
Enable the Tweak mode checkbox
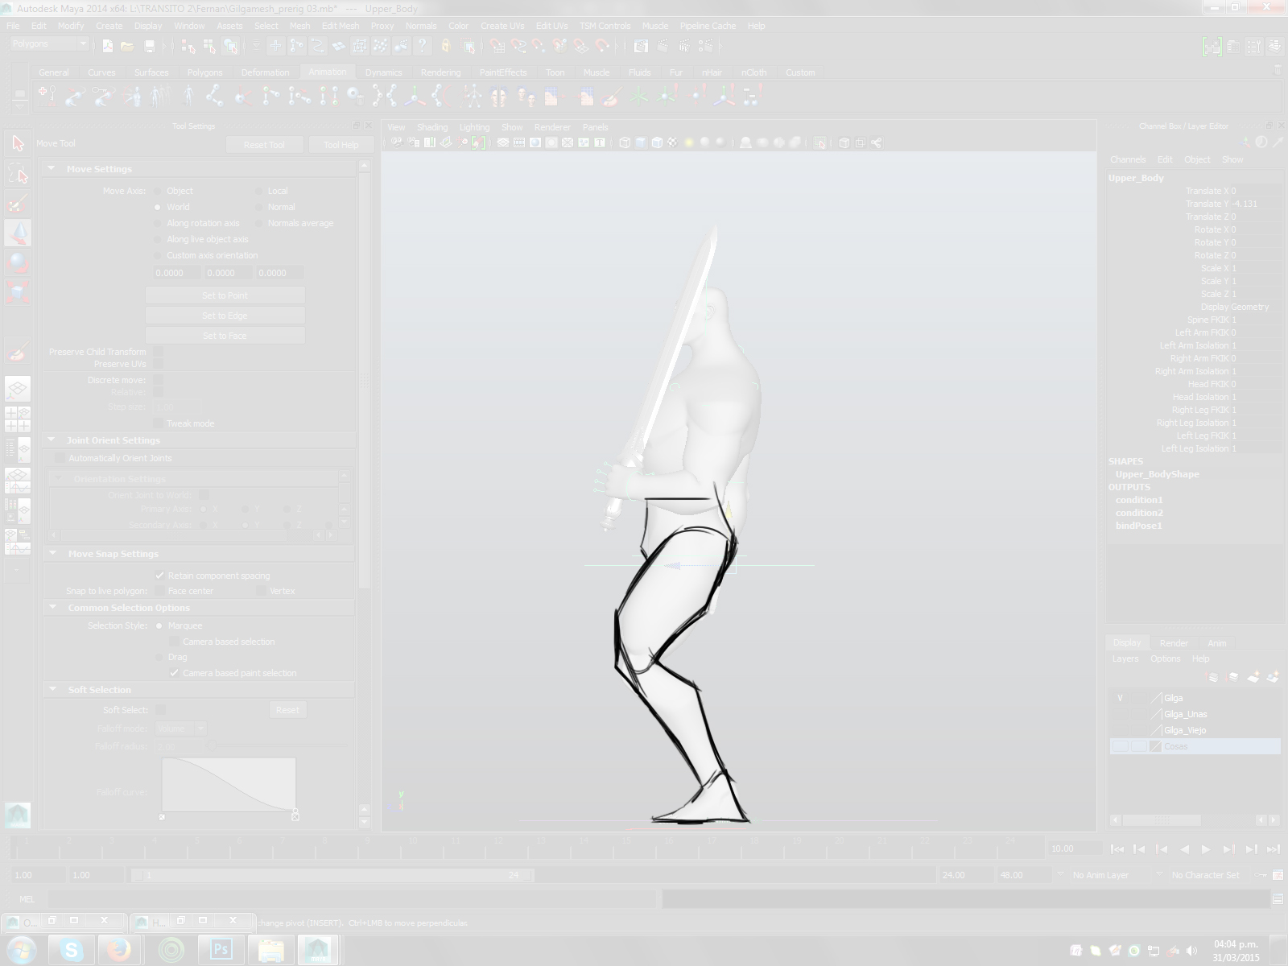coord(158,423)
